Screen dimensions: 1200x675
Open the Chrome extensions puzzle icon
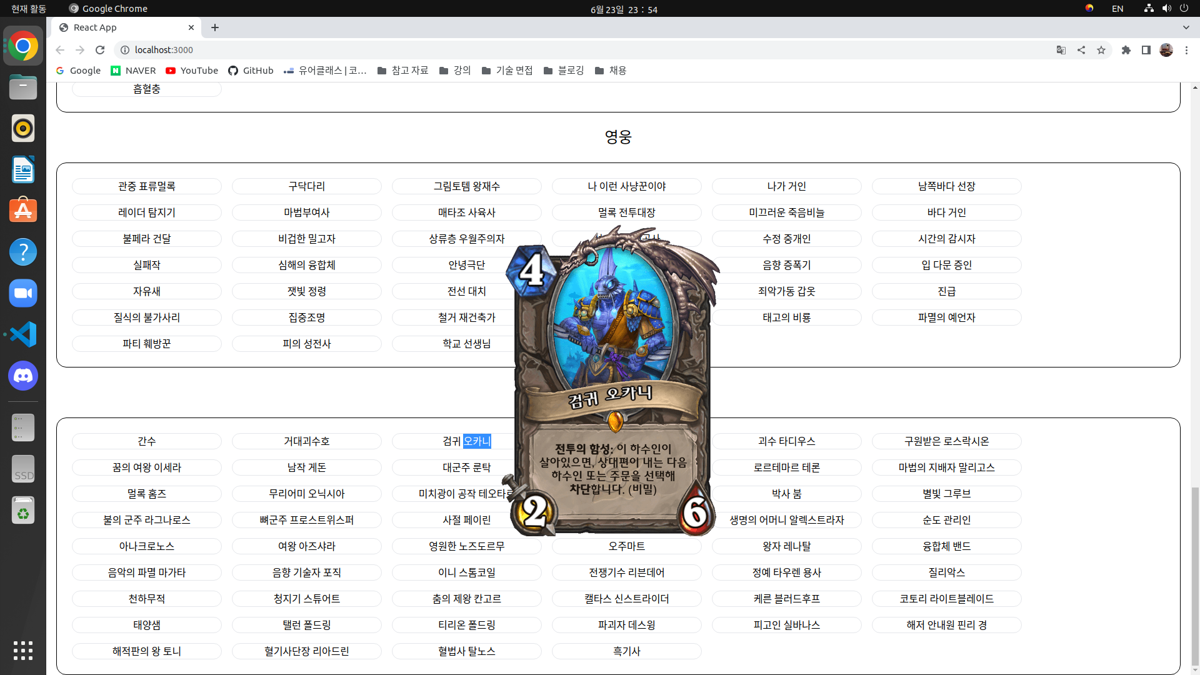tap(1126, 50)
